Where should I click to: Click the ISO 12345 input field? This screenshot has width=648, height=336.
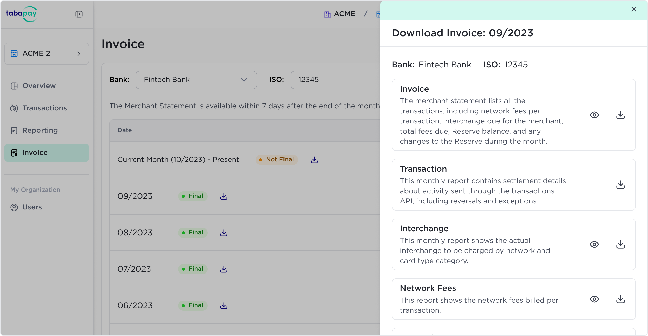pyautogui.click(x=334, y=80)
